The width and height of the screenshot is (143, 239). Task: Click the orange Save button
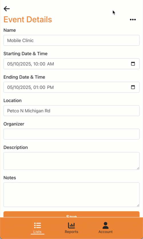tap(71, 214)
